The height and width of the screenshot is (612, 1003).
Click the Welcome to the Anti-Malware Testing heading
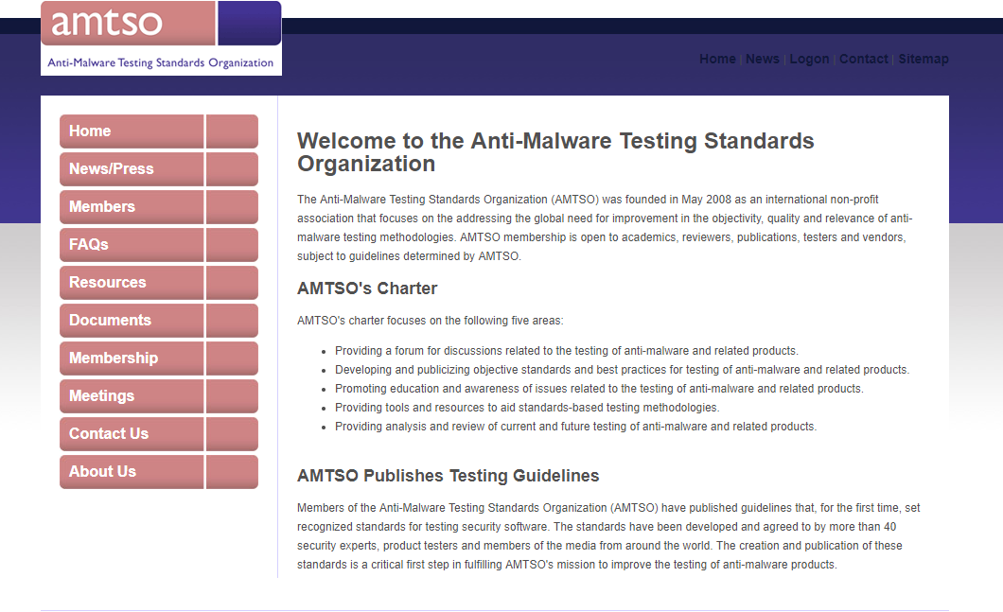[555, 152]
